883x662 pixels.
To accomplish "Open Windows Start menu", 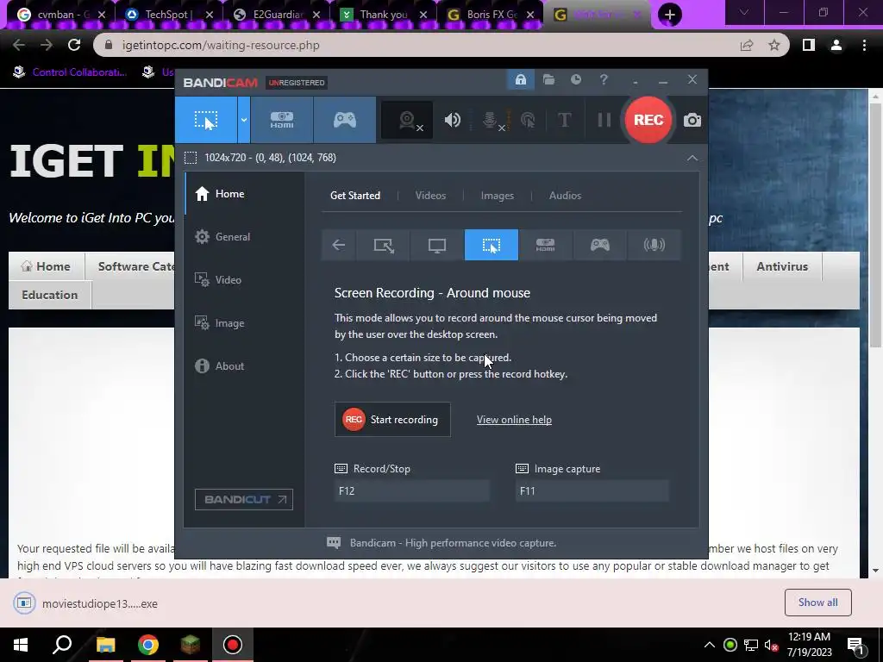I will (x=21, y=645).
